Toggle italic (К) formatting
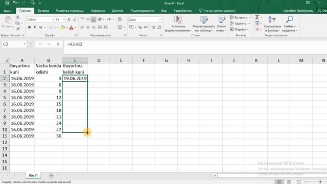The width and height of the screenshot is (327, 184). click(x=35, y=27)
